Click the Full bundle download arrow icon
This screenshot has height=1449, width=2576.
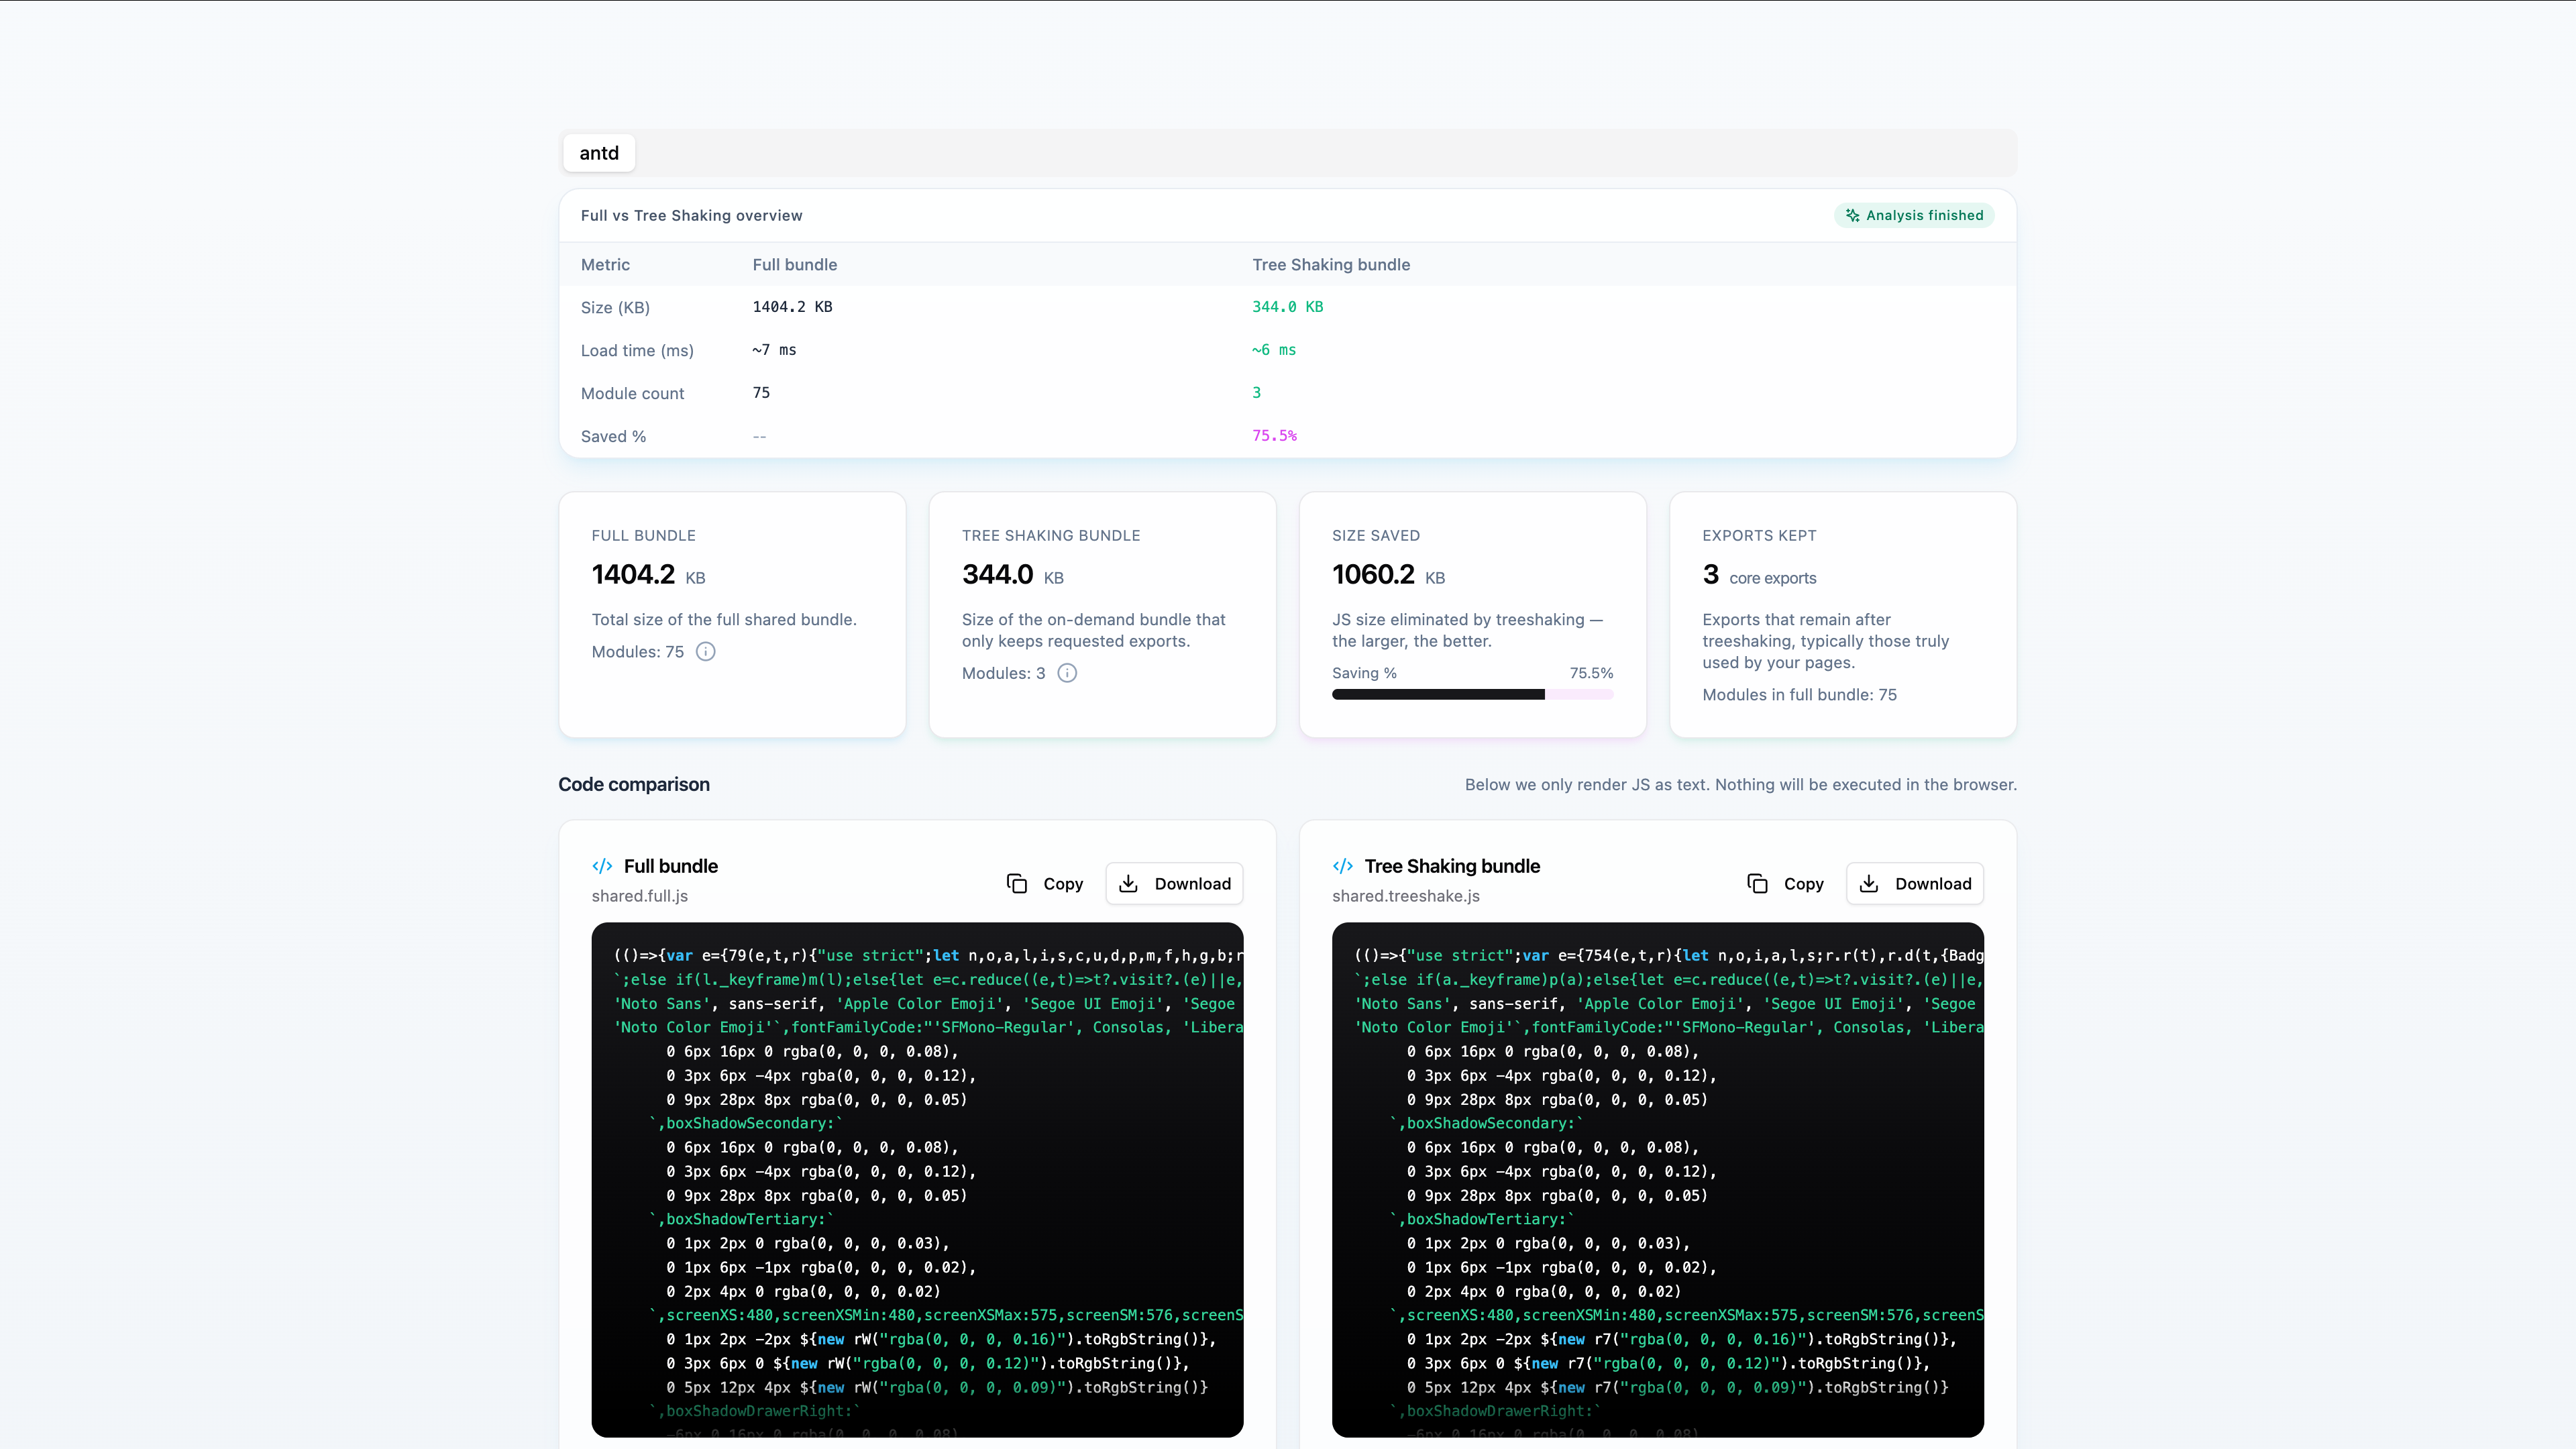click(1128, 884)
